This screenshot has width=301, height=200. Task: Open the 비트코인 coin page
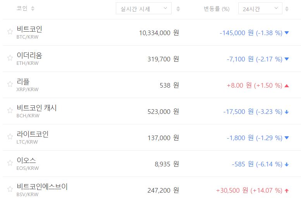(29, 29)
